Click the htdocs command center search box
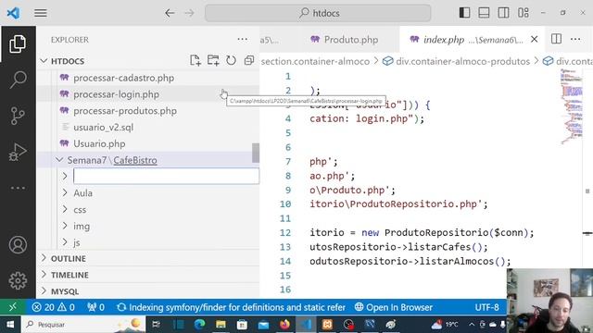 tap(318, 13)
